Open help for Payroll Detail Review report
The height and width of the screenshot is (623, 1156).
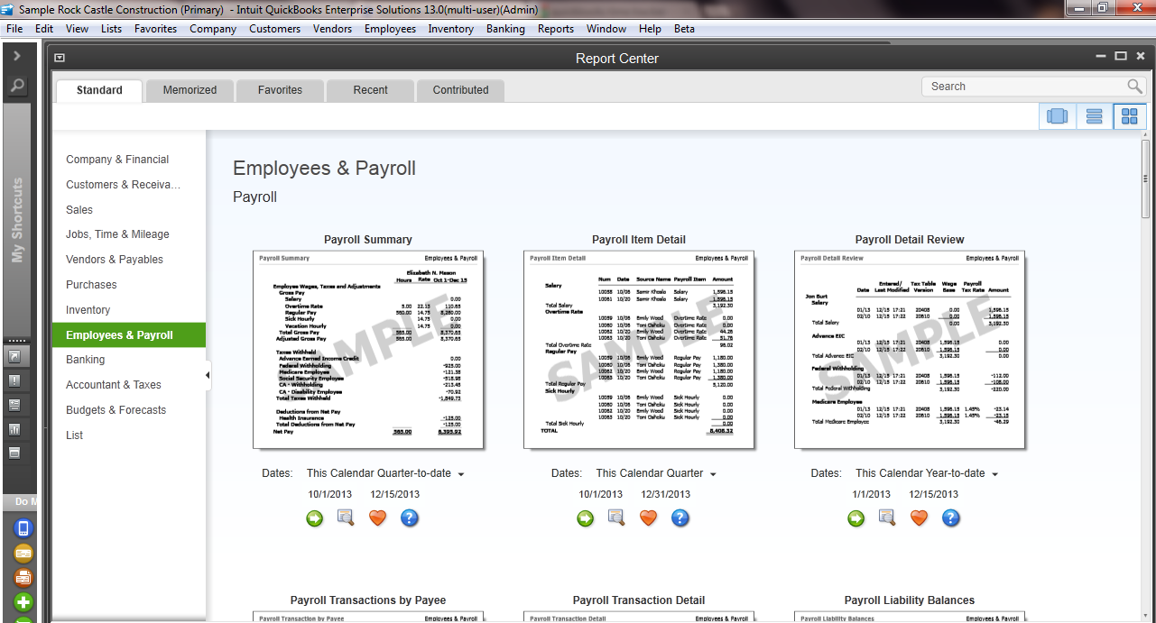click(950, 518)
